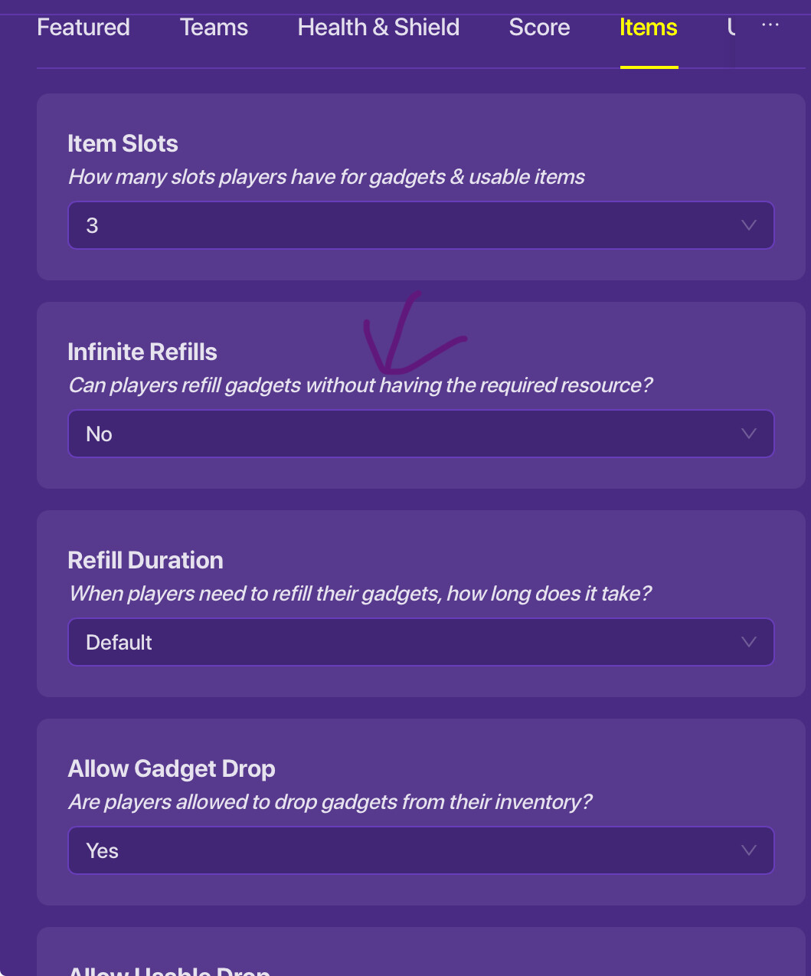Click the Infinite Refills setting title
Image resolution: width=811 pixels, height=976 pixels.
tap(142, 352)
